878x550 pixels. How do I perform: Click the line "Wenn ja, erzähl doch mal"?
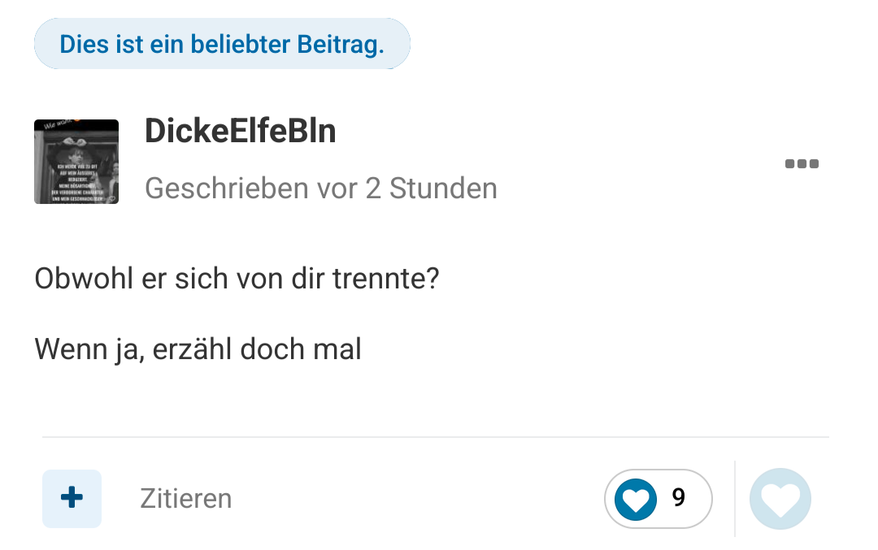pyautogui.click(x=198, y=349)
